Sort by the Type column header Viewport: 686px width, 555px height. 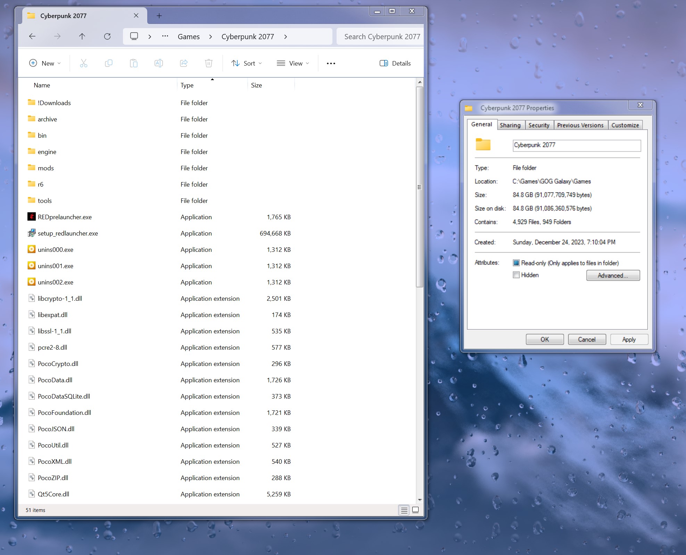coord(187,85)
